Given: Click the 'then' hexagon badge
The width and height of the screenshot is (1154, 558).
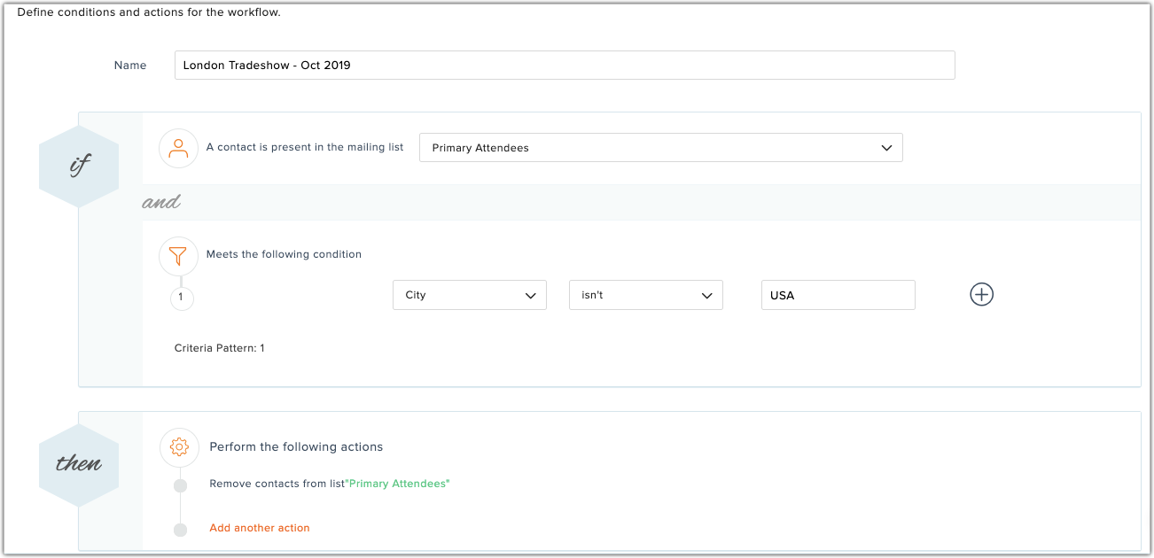Looking at the screenshot, I should tap(79, 464).
